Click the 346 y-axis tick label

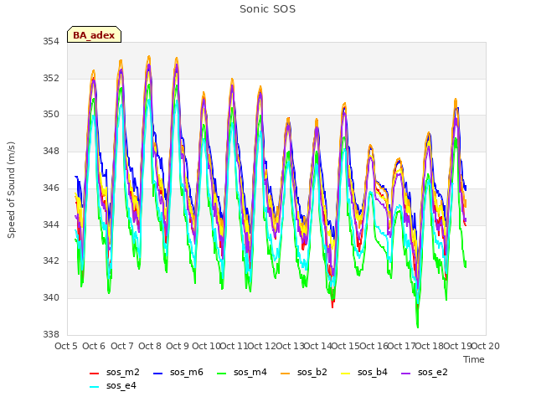click(x=51, y=188)
